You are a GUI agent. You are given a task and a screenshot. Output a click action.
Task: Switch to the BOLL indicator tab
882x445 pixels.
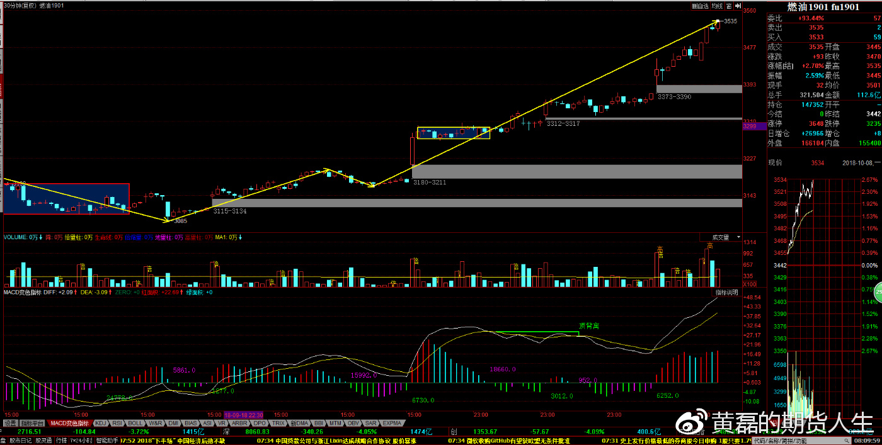[x=135, y=423]
